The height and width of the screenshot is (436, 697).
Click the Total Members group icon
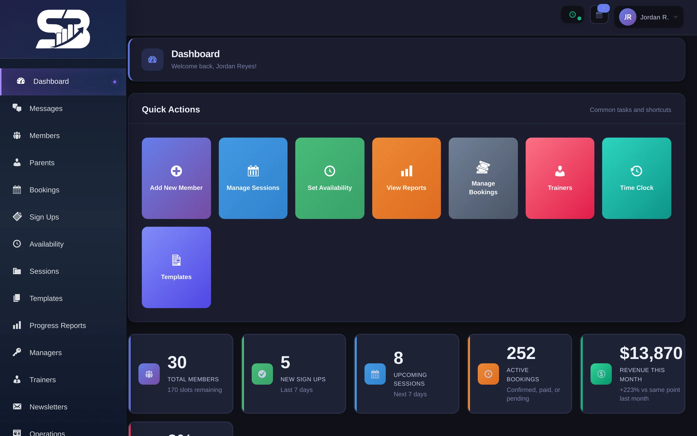pyautogui.click(x=149, y=374)
